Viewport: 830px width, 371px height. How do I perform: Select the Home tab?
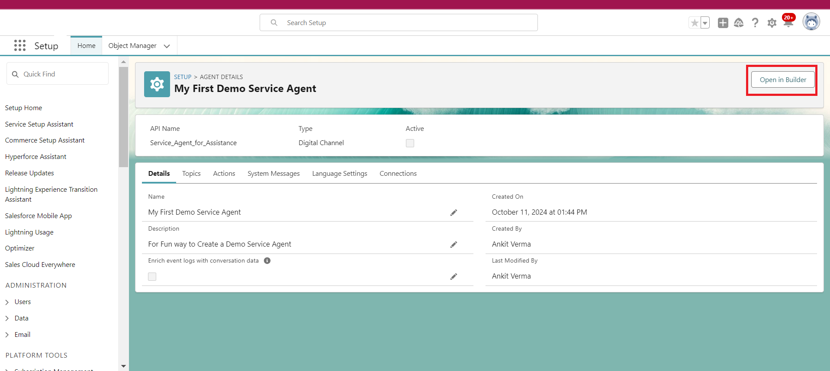point(87,45)
